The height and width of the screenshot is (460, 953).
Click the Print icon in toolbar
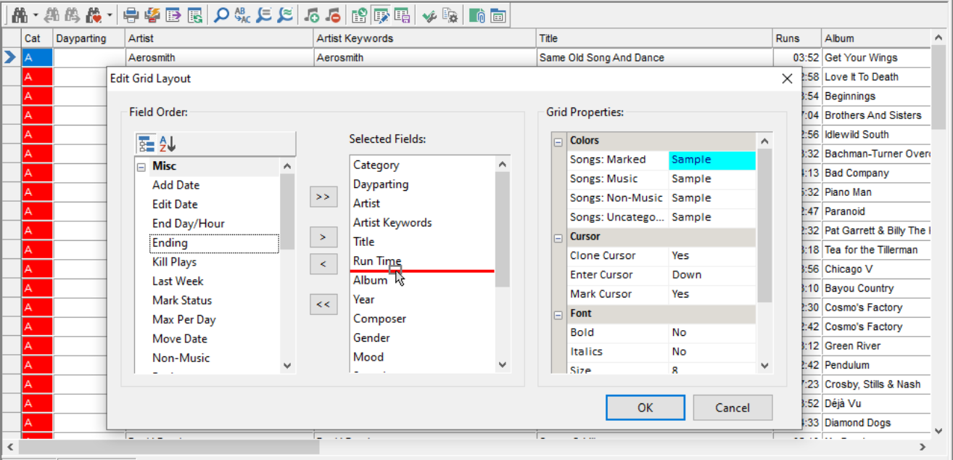[131, 15]
